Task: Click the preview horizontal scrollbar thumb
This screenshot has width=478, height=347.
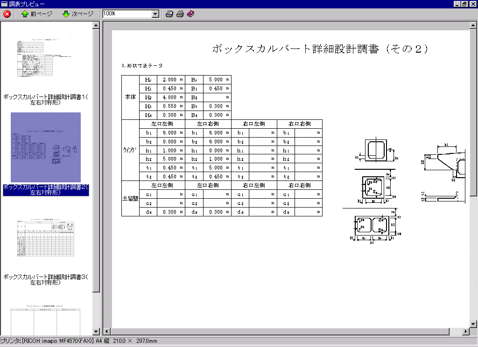Action: [280, 332]
